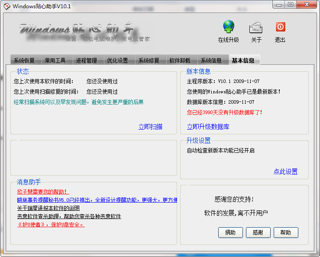This screenshot has width=320, height=257.
Task: Open the 恶意软件查杀助理 message link
Action: [69, 216]
